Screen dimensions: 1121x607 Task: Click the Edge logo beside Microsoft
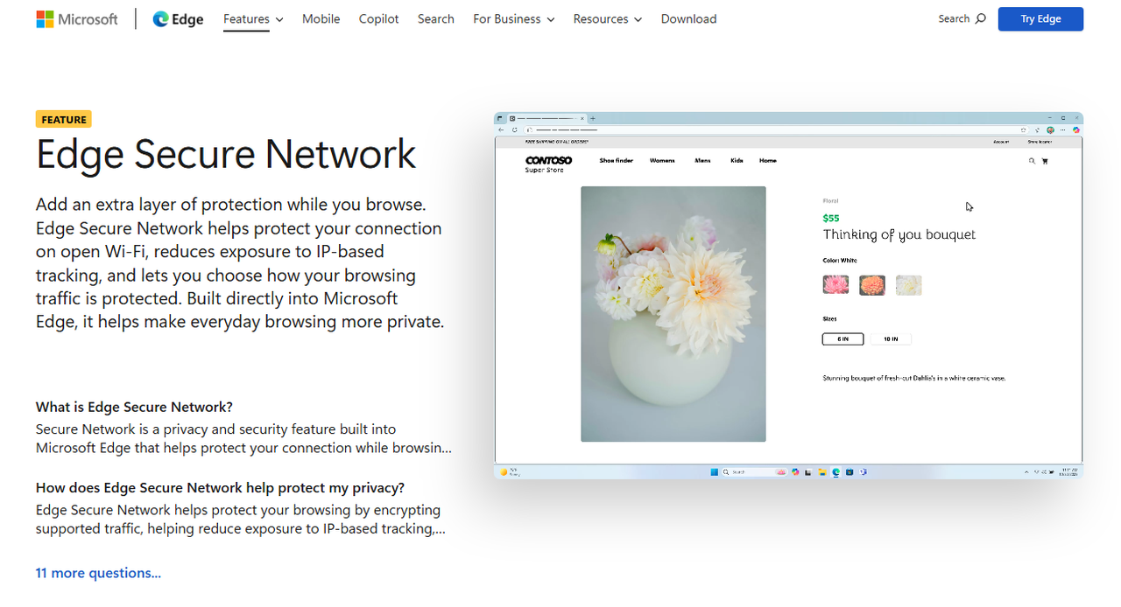coord(178,18)
